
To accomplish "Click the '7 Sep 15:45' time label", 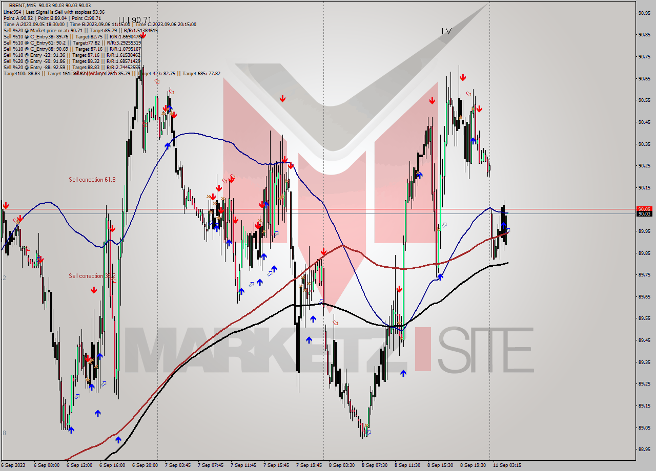I will 276,465.
